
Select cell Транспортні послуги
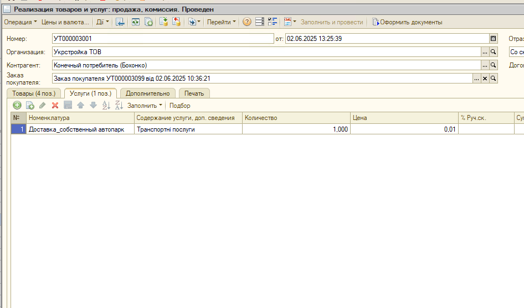pos(188,129)
